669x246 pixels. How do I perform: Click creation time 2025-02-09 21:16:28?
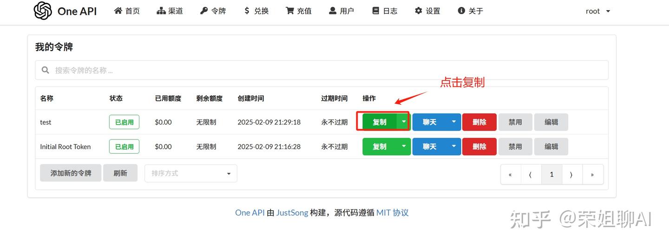tap(269, 146)
